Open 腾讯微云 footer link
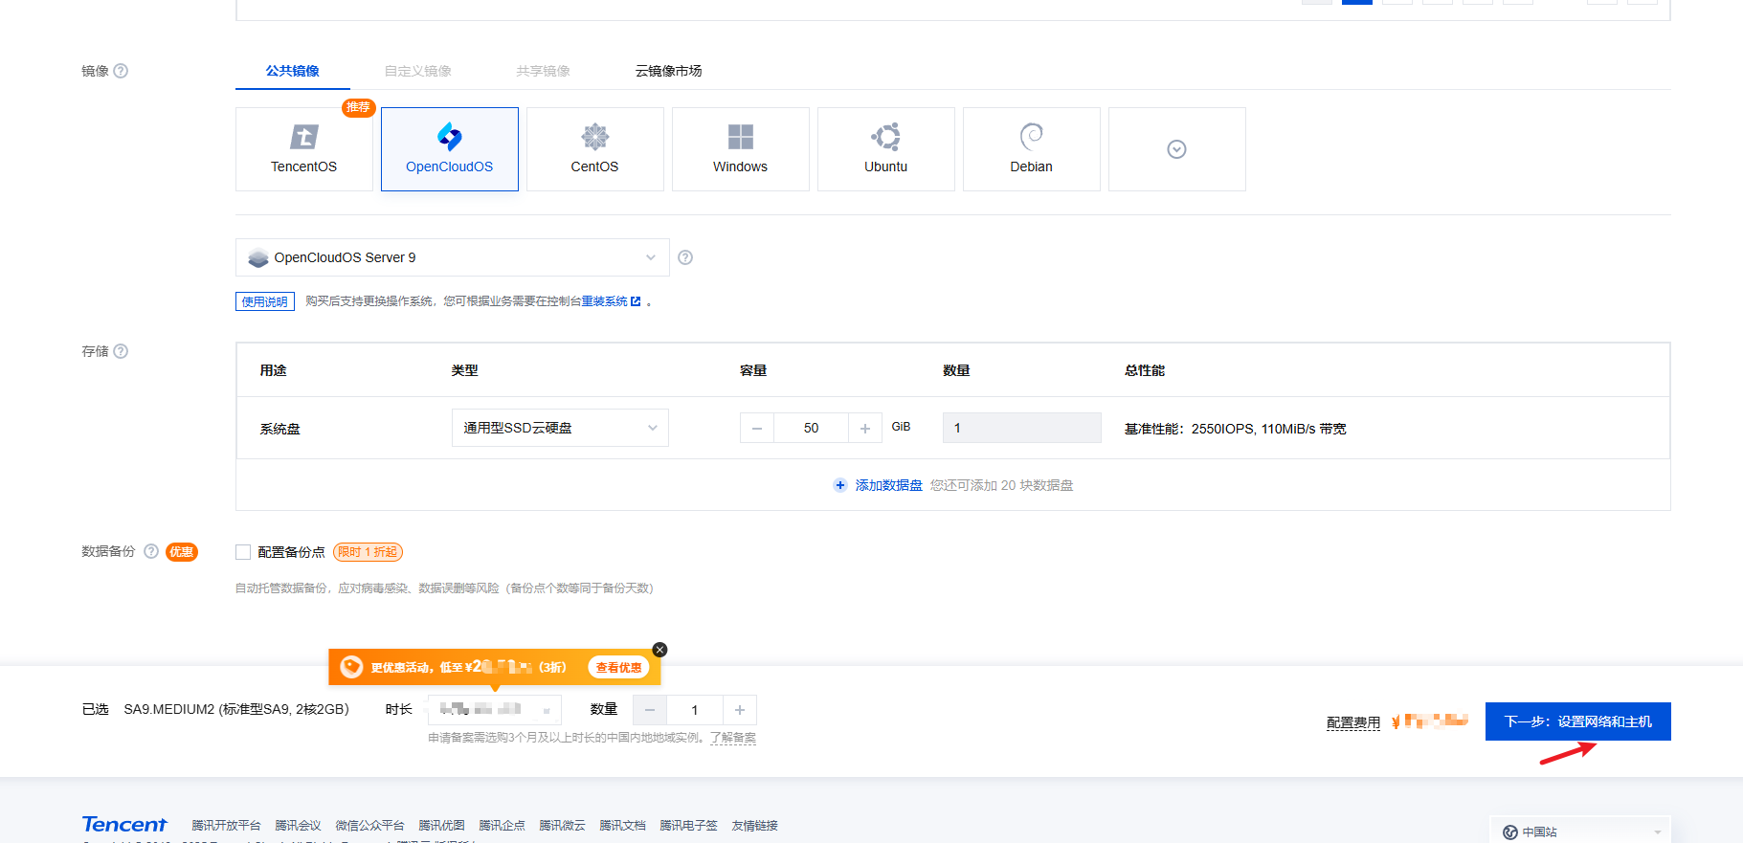1743x843 pixels. point(562,825)
